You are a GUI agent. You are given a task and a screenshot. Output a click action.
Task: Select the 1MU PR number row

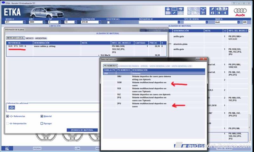pos(154,78)
